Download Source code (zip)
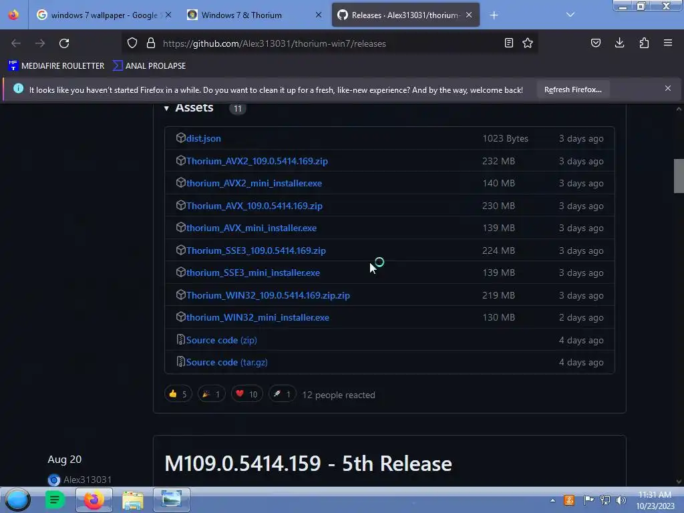This screenshot has width=684, height=513. pyautogui.click(x=221, y=340)
